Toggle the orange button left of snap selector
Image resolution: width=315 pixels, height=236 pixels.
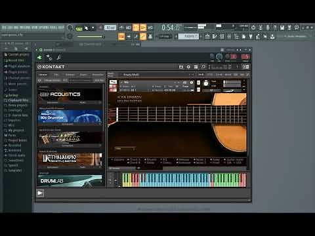(143, 37)
